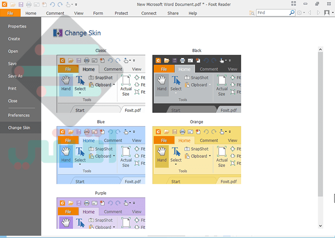Click the four-square ribbon mode icon in title bar
335x238 pixels.
click(x=293, y=3)
